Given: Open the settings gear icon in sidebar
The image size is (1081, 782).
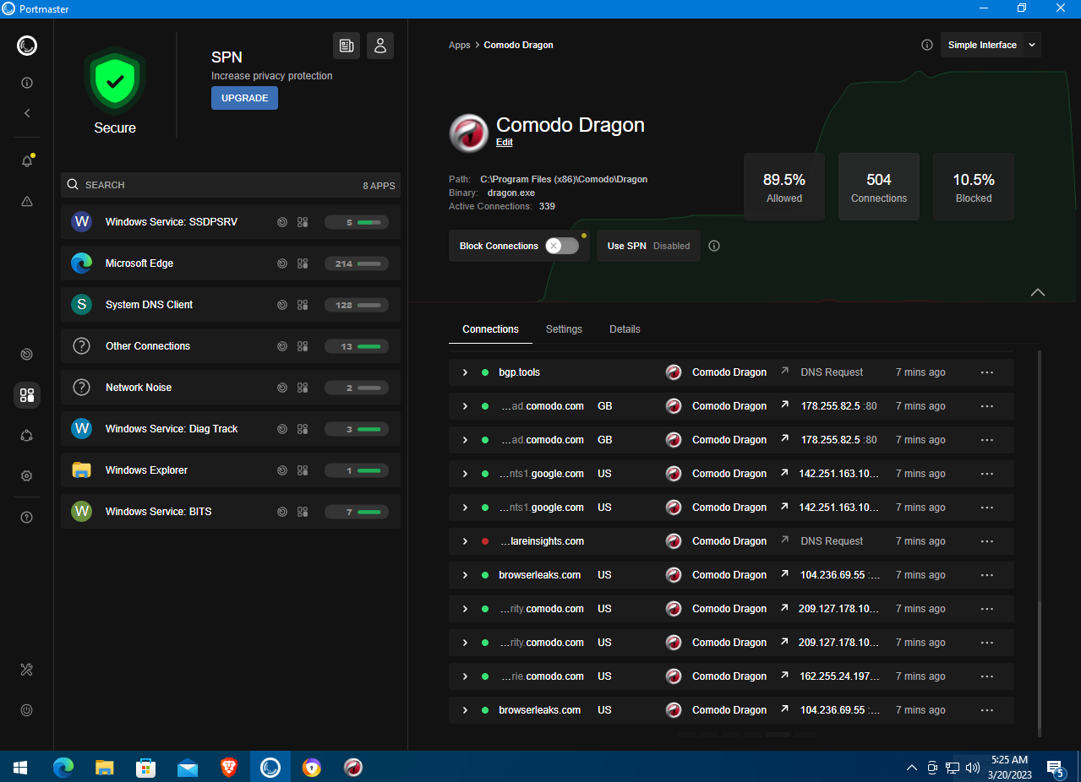Looking at the screenshot, I should (27, 476).
